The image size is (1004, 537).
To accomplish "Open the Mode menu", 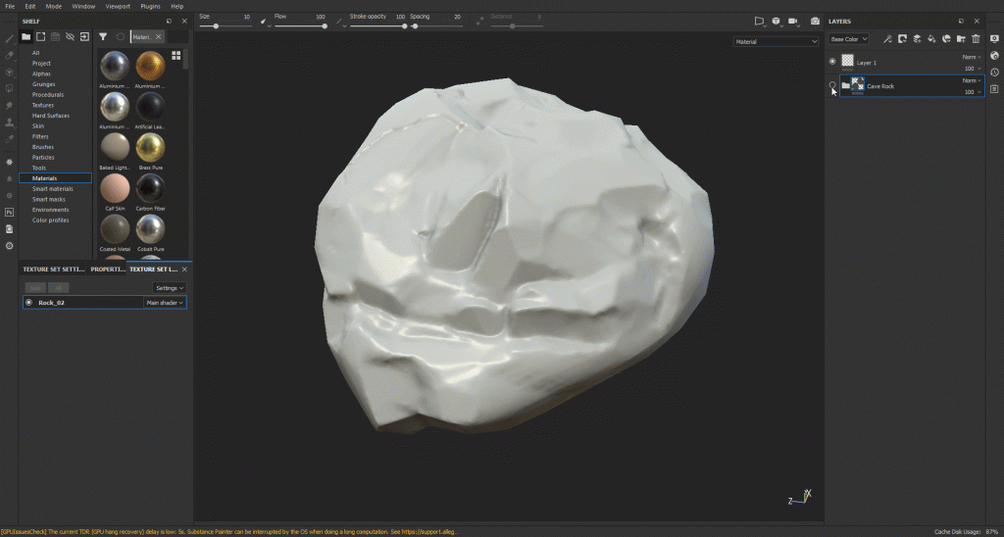I will coord(54,6).
